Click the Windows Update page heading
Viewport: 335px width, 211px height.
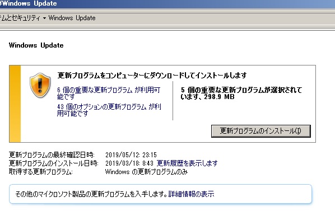coord(36,45)
